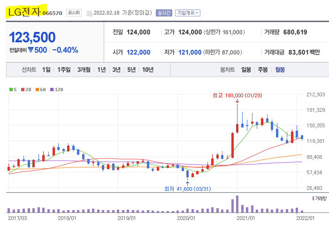Select the 1주일 line chart tab
The width and height of the screenshot is (329, 227).
tap(64, 70)
